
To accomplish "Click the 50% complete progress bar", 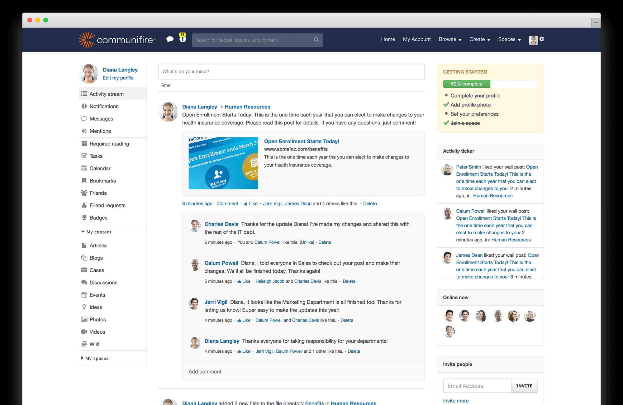I will [x=490, y=84].
